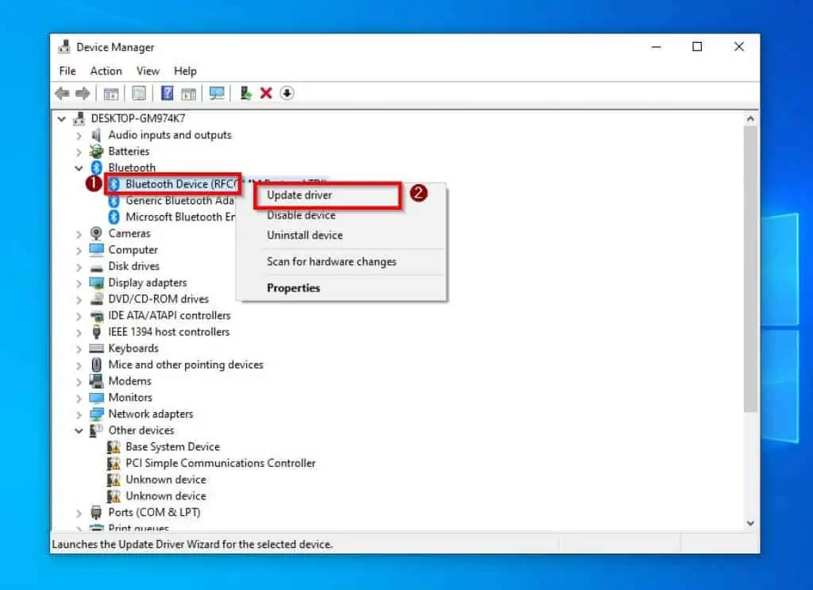Click the Back arrow toolbar icon
This screenshot has width=813, height=590.
[62, 94]
